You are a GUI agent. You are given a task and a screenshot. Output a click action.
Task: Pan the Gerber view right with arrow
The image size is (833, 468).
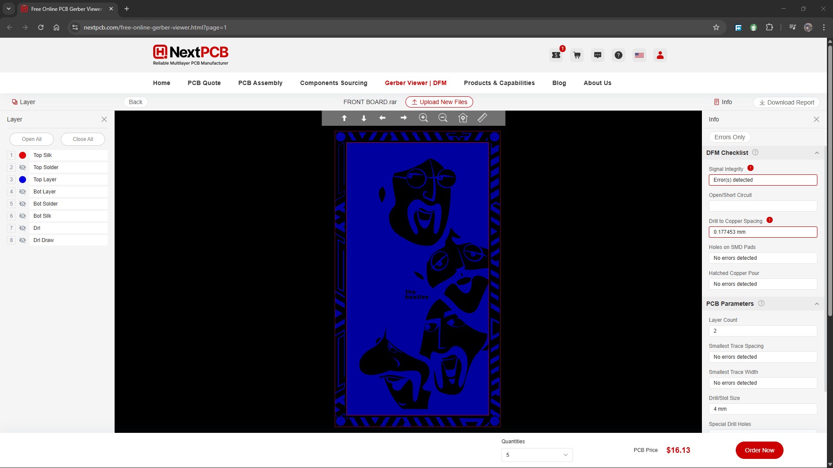click(403, 118)
